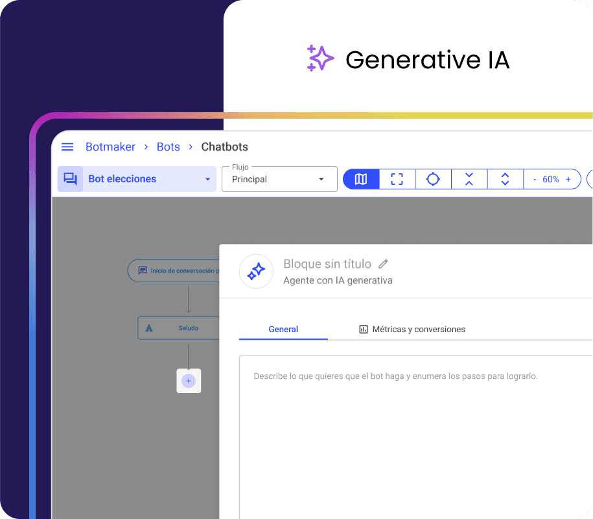This screenshot has width=593, height=519.
Task: Click the letter A icon in Saludo block
Action: 149,328
